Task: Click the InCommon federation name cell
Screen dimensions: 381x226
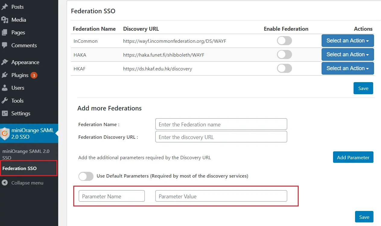Action: tap(85, 41)
